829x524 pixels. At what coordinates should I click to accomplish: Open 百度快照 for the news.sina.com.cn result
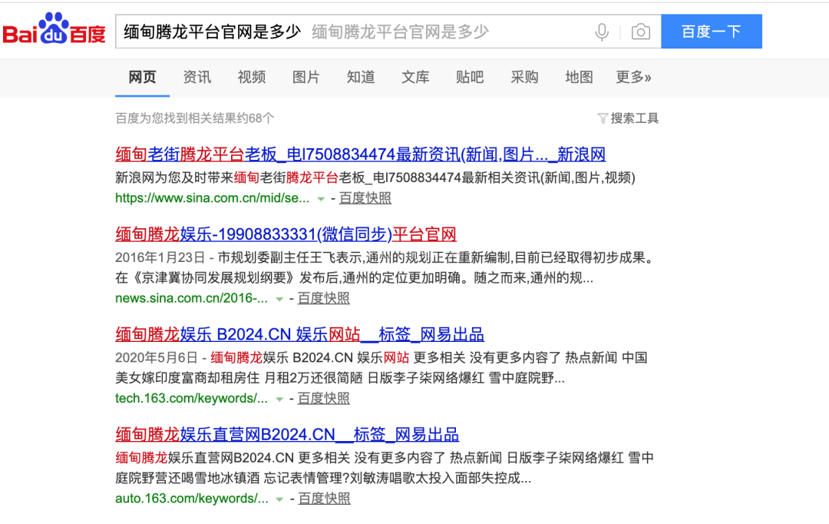pos(323,298)
